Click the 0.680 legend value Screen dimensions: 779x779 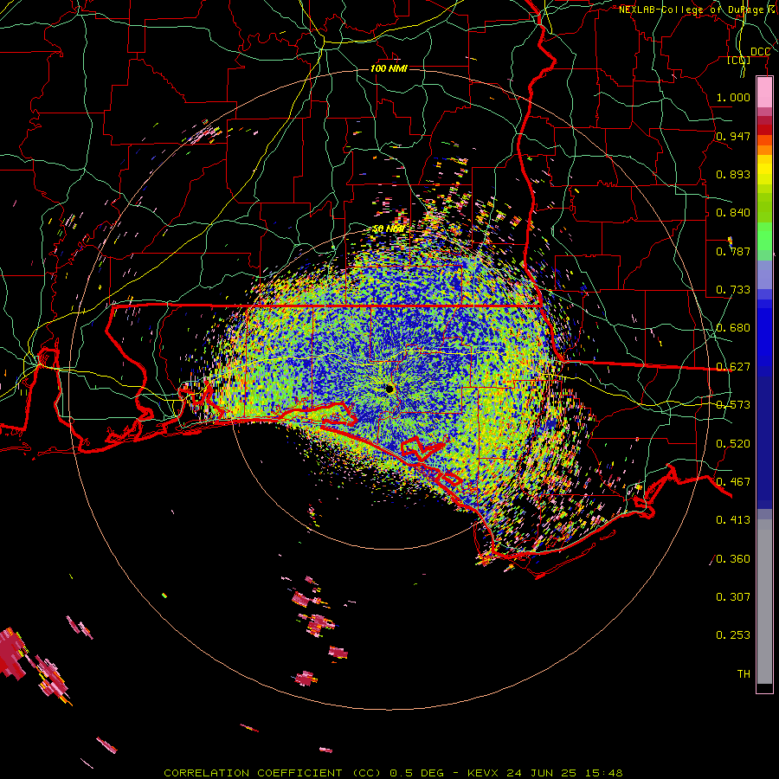(x=733, y=328)
